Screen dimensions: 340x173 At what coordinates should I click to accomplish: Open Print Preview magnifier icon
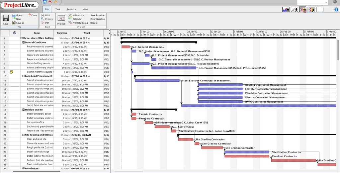(x=42, y=19)
